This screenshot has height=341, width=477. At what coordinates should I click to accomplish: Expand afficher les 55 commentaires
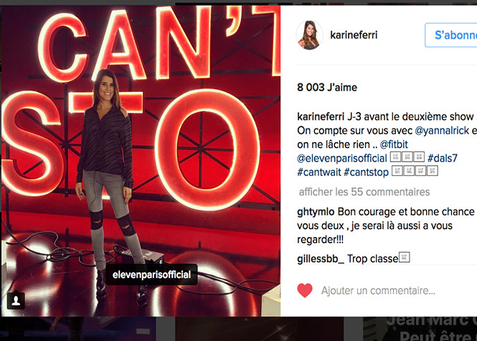(x=364, y=192)
